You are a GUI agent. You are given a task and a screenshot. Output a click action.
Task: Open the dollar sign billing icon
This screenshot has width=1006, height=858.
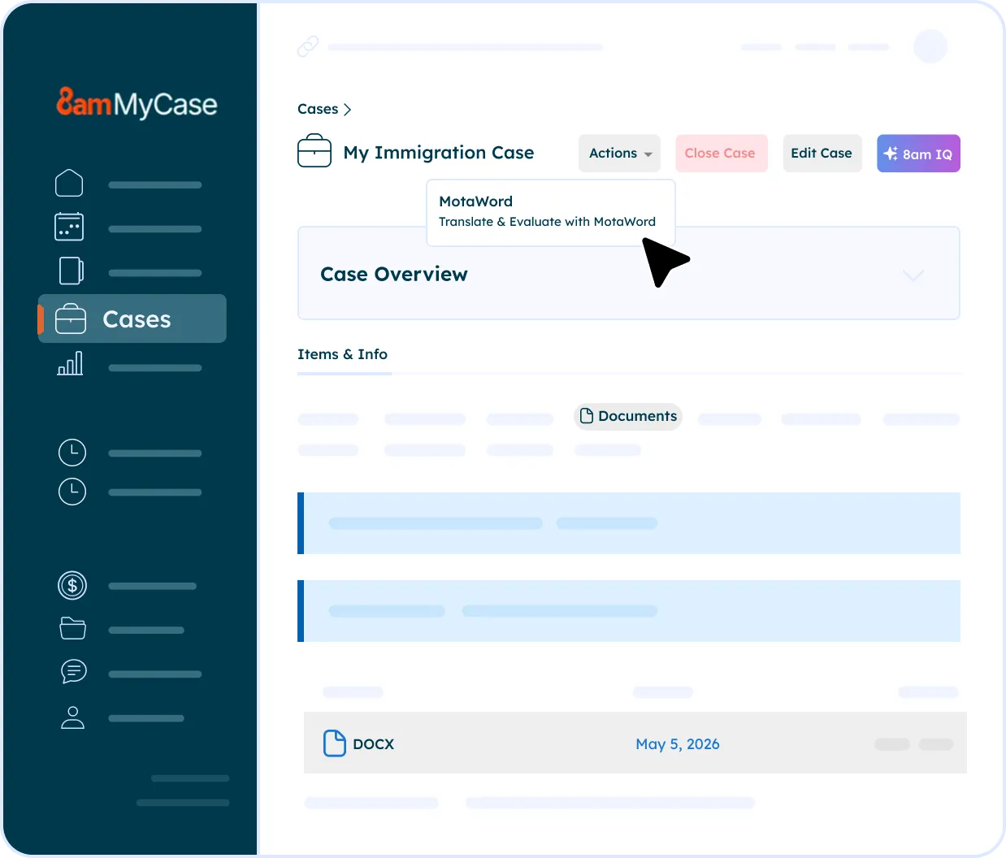click(72, 585)
